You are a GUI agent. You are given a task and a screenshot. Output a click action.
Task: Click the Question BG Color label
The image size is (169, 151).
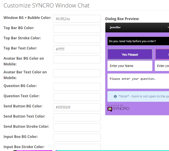20,86
